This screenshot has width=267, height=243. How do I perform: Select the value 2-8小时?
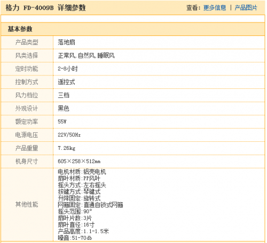pos(68,69)
